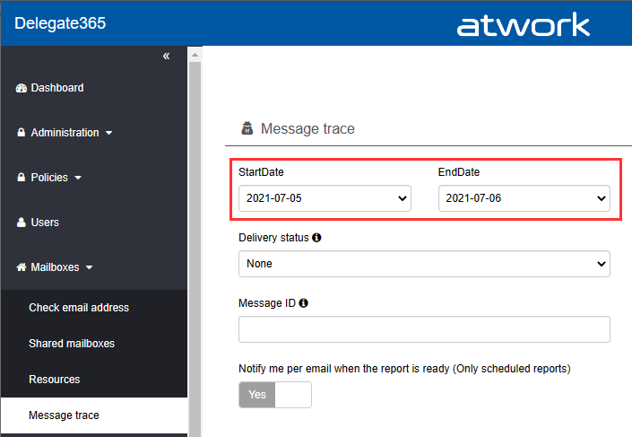This screenshot has height=437, width=632.
Task: Click in the Message ID input field
Action: [424, 329]
